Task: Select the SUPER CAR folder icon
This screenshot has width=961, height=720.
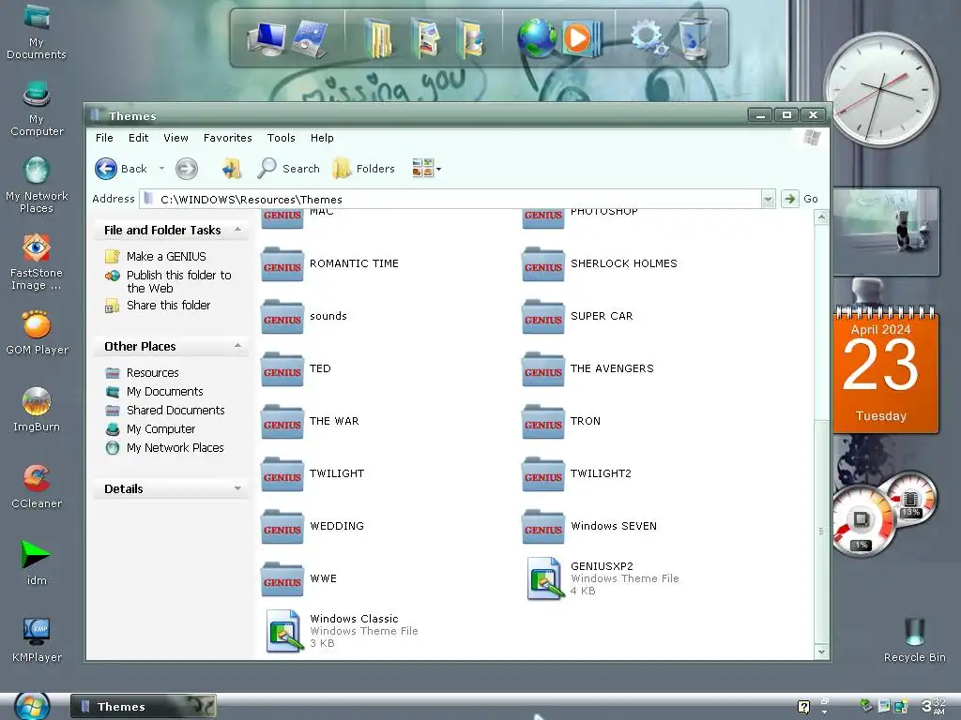Action: click(x=543, y=317)
